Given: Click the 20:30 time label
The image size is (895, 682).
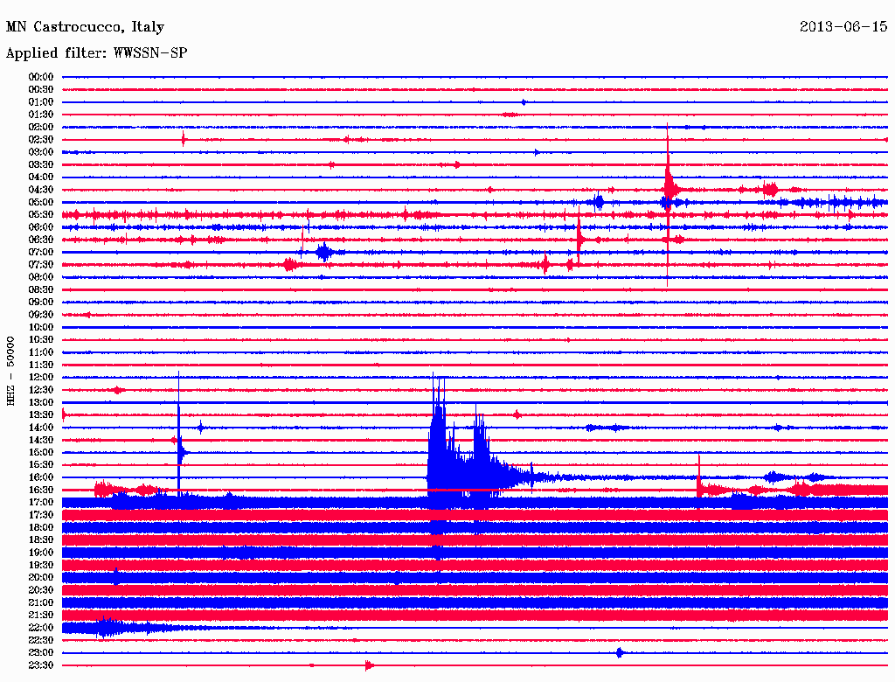Looking at the screenshot, I should [41, 590].
